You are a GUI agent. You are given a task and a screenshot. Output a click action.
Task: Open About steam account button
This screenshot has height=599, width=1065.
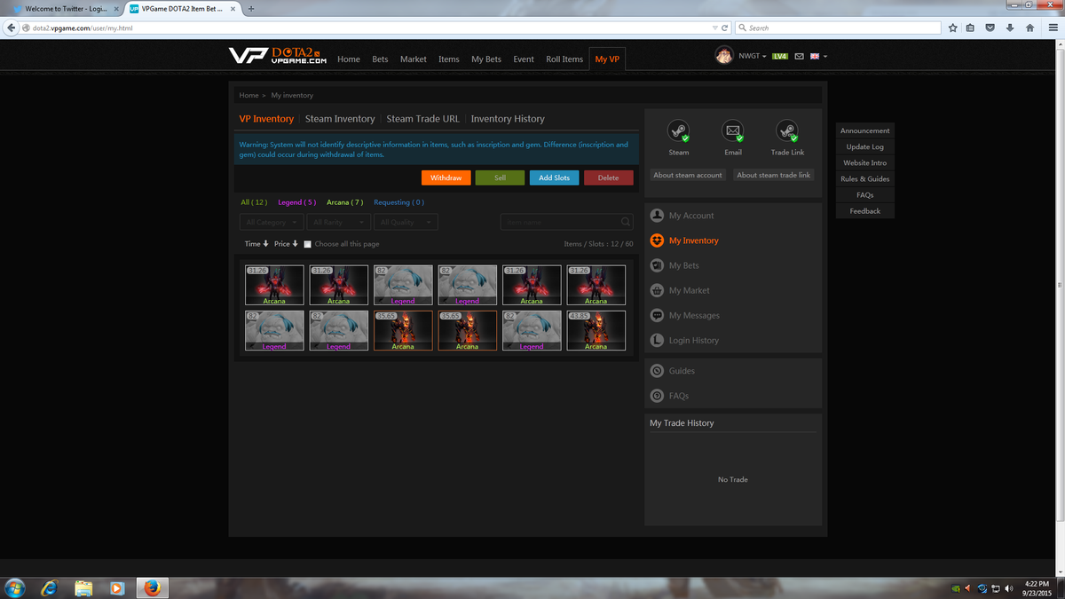click(688, 175)
